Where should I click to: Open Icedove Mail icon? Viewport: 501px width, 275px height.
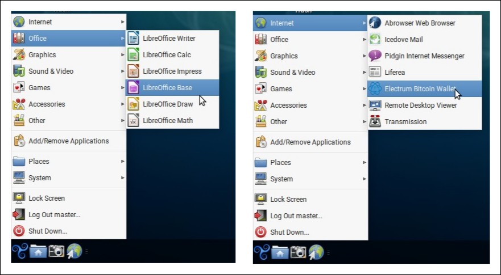click(x=375, y=40)
